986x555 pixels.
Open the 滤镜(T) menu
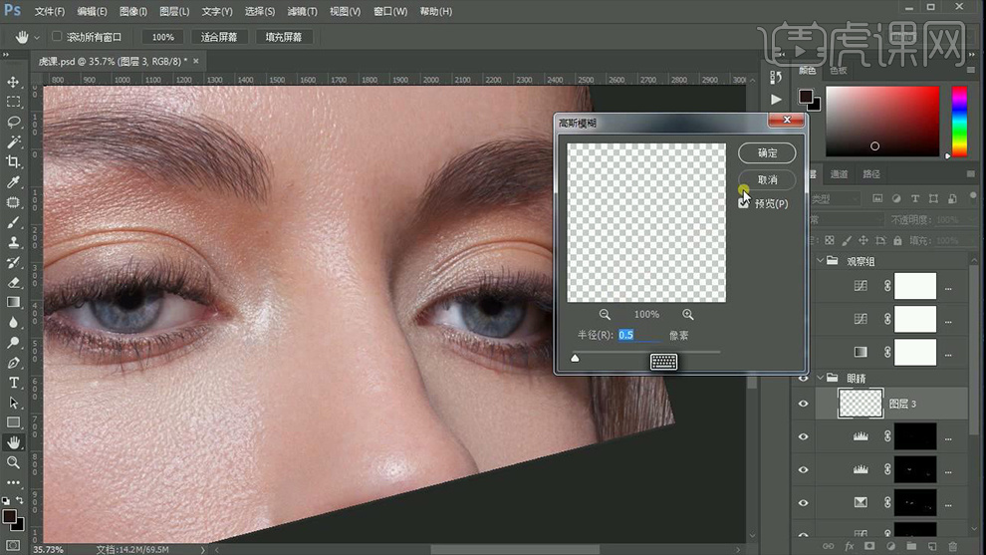pyautogui.click(x=301, y=12)
